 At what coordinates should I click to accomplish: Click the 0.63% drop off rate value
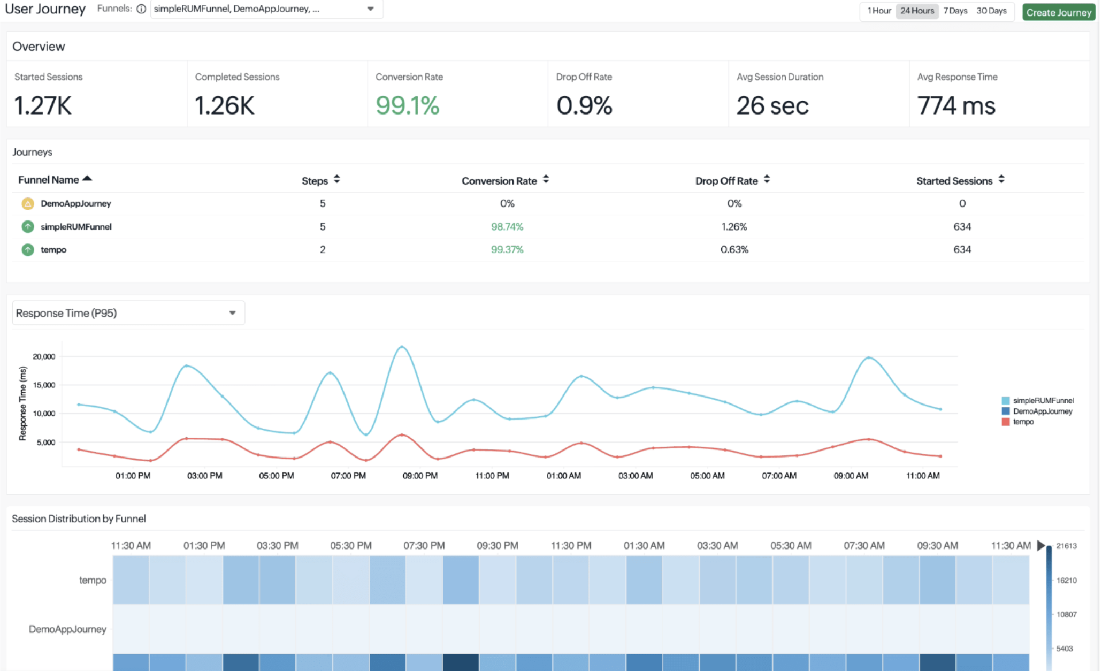(x=734, y=249)
